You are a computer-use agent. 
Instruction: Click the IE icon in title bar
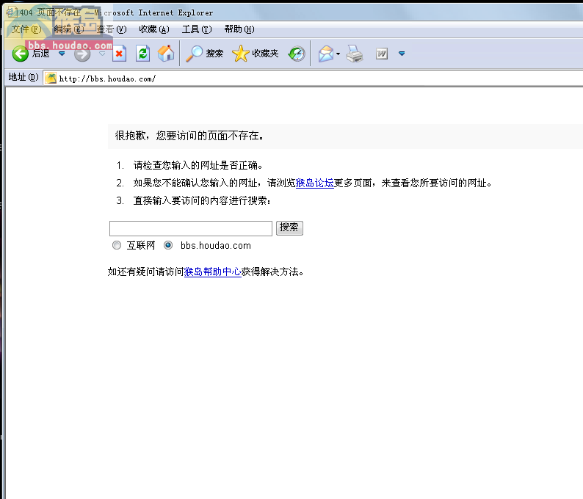[12, 12]
